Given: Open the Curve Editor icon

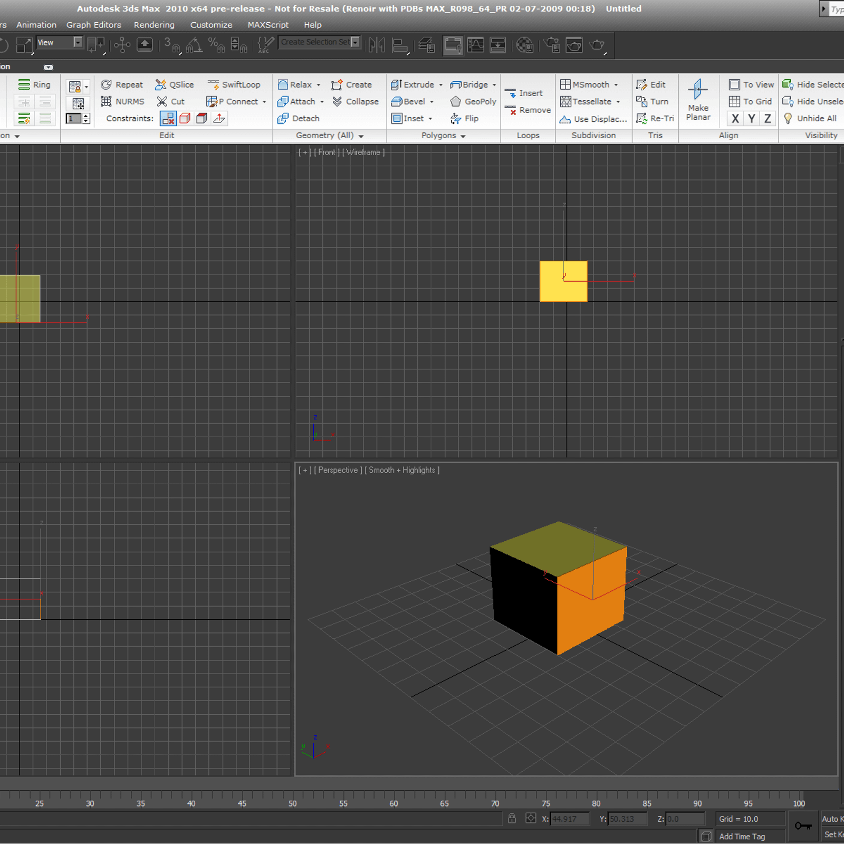Looking at the screenshot, I should point(476,45).
